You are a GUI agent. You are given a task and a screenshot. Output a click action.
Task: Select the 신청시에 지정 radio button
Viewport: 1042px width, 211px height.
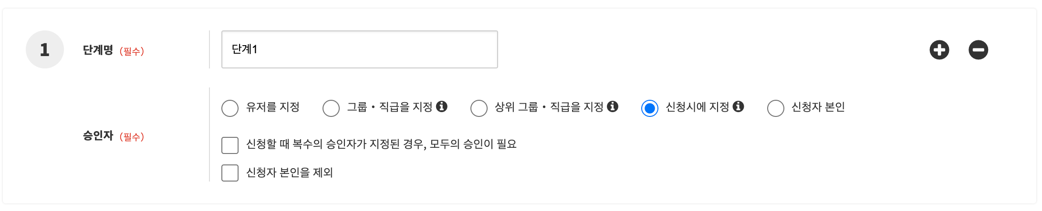click(x=650, y=108)
